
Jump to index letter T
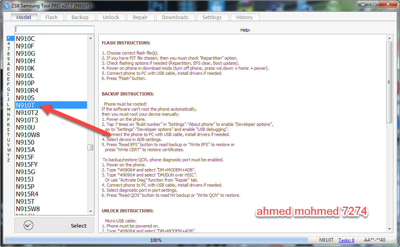[9, 135]
